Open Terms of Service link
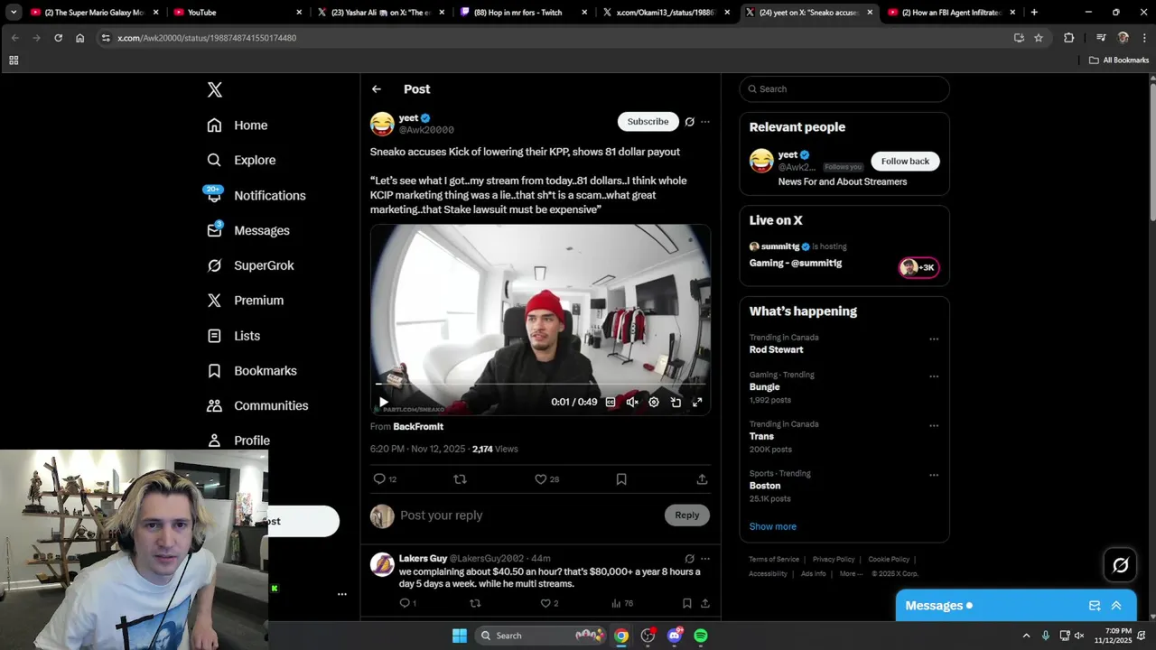Viewport: 1156px width, 650px height. (774, 560)
